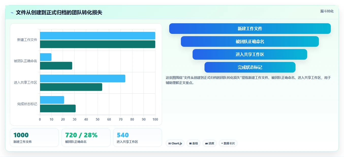The width and height of the screenshot is (344, 157).
Task: Click the 0 tick on the x-axis
Action: tap(40, 119)
